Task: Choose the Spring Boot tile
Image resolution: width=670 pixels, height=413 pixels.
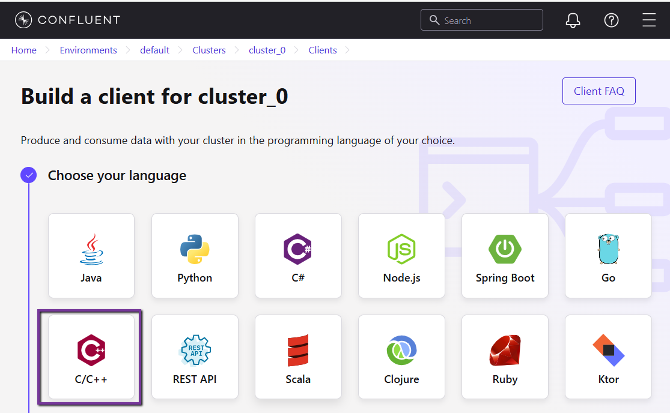Action: click(505, 256)
